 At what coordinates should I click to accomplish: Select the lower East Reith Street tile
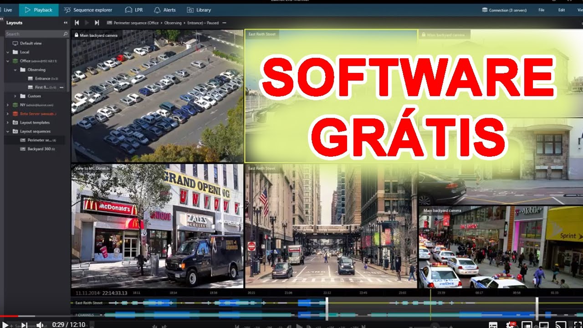[331, 226]
